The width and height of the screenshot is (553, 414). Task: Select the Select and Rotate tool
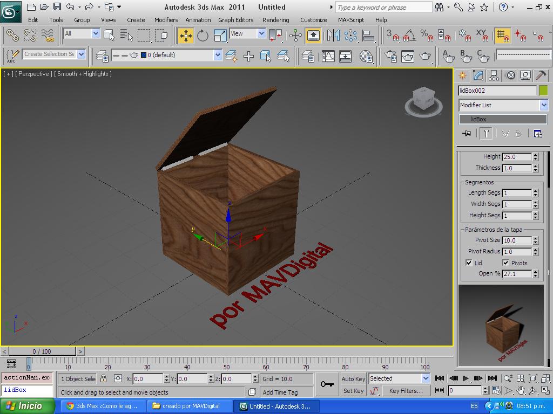pyautogui.click(x=203, y=36)
